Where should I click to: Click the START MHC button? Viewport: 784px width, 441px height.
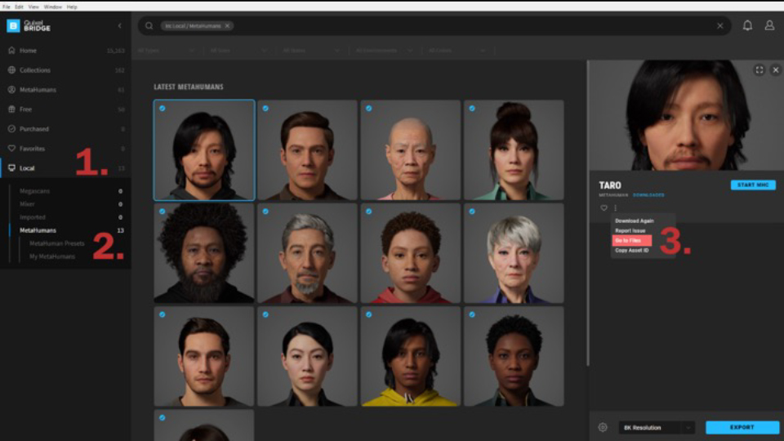753,185
